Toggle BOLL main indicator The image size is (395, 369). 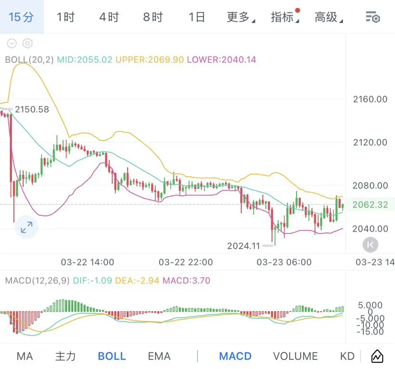pyautogui.click(x=111, y=356)
